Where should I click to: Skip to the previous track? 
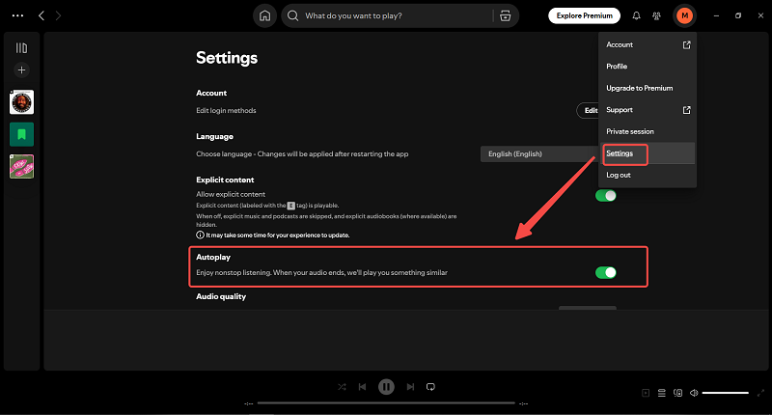[x=363, y=387]
